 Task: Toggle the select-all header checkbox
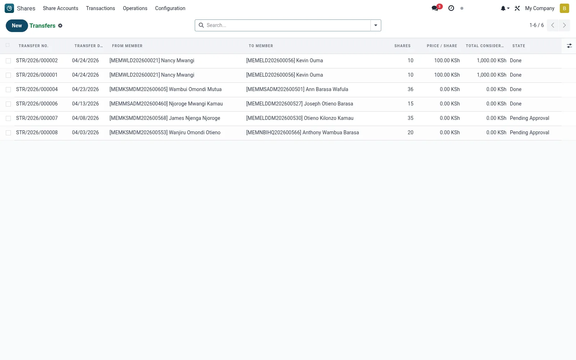point(8,45)
